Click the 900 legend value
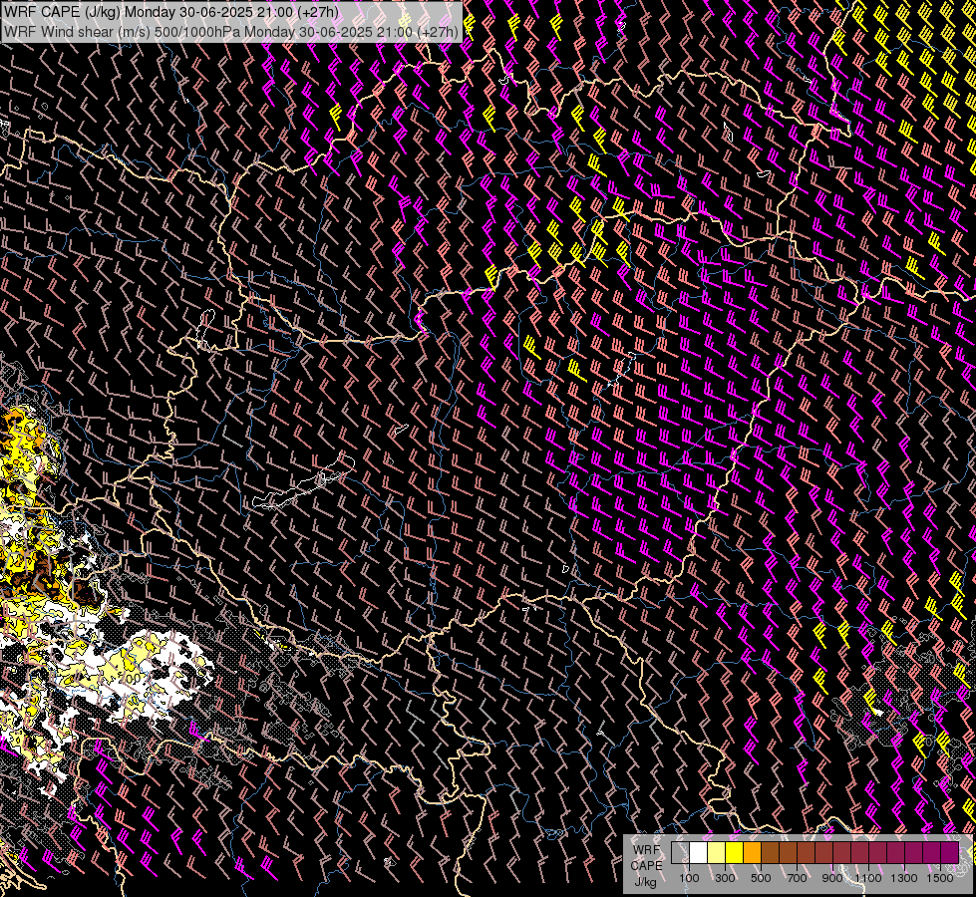The height and width of the screenshot is (897, 976). click(x=832, y=878)
